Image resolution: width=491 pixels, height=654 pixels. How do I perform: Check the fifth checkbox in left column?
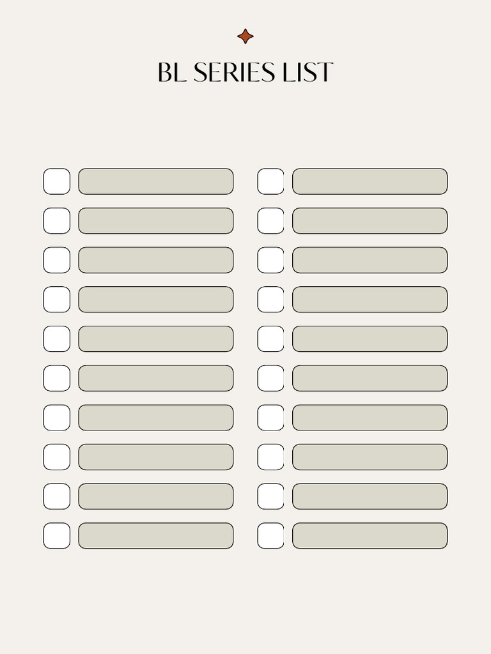(57, 338)
